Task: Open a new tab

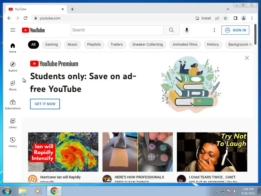Action: (x=72, y=9)
